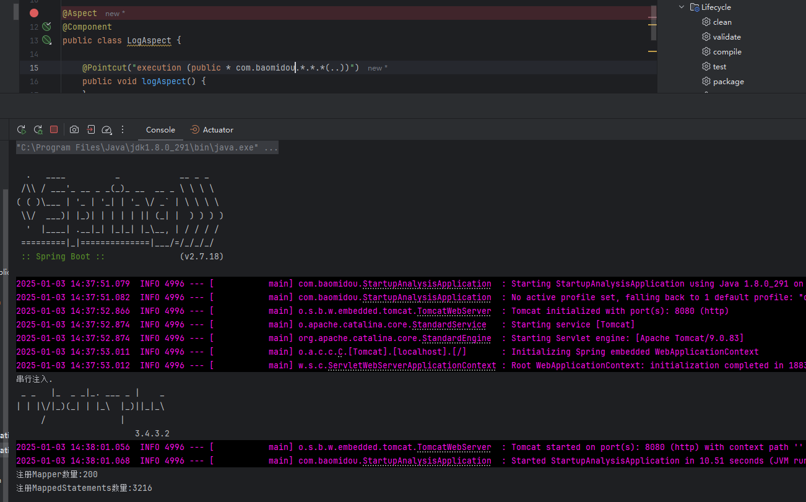Open the three-dot more options menu
The image size is (806, 502).
click(x=123, y=129)
